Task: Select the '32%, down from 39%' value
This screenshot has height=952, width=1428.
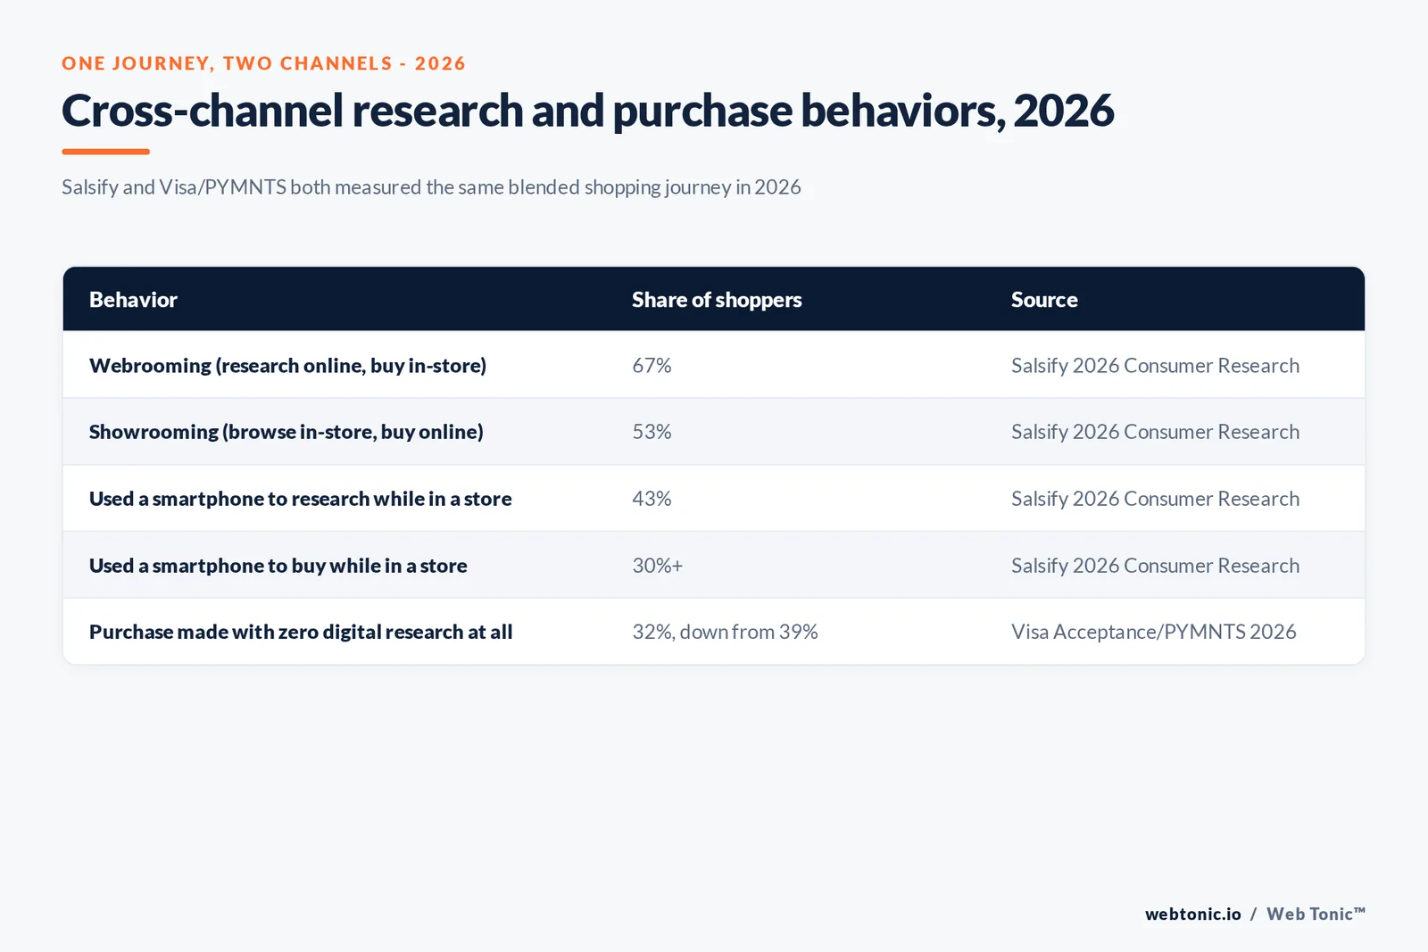Action: (725, 632)
